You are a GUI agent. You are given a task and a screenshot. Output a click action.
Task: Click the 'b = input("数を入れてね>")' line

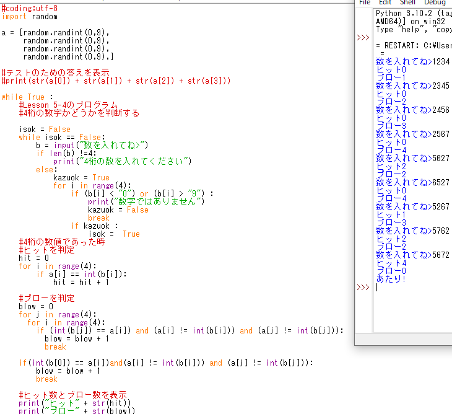[92, 145]
